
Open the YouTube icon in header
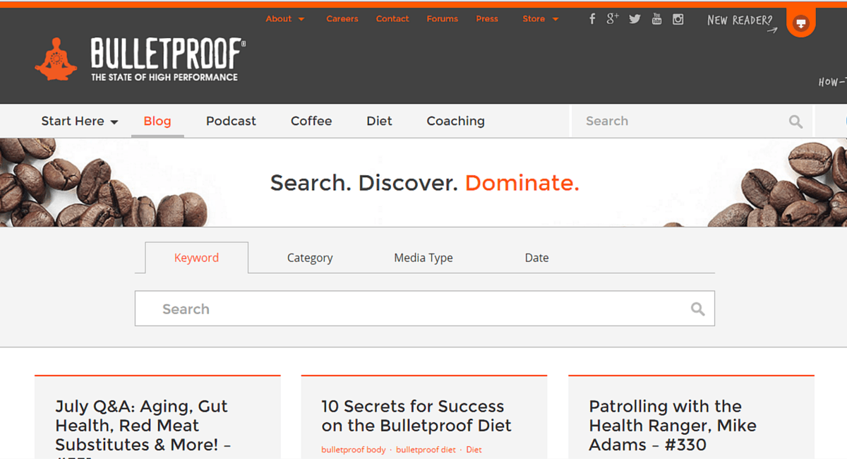point(656,19)
